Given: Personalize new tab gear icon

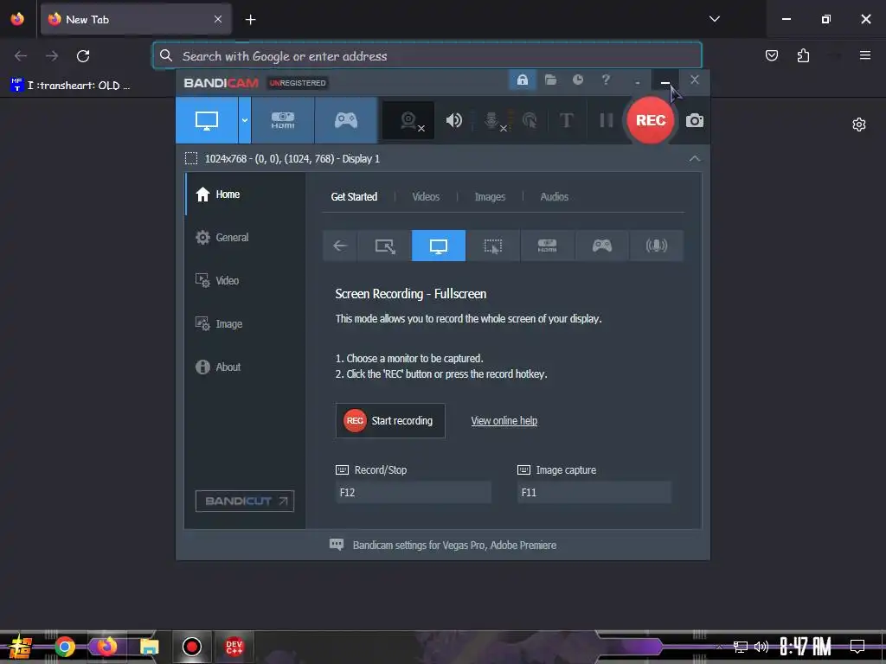Looking at the screenshot, I should [x=859, y=124].
